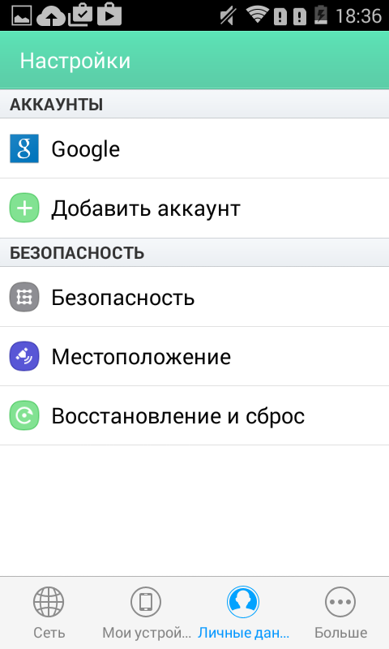Tap the purple Местоположение satellite icon
The image size is (389, 649).
pos(24,356)
